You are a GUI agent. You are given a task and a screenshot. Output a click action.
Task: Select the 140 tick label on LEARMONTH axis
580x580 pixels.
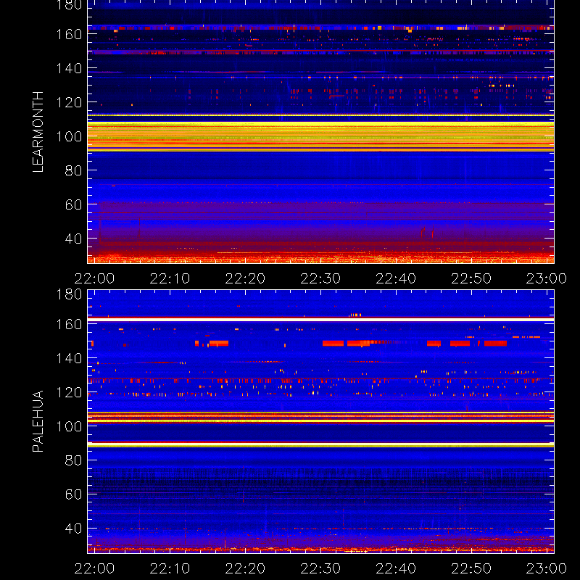(x=69, y=68)
